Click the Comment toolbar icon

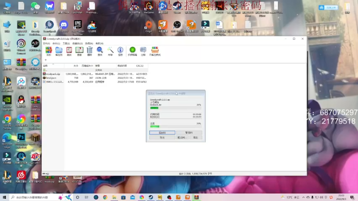coord(143,51)
